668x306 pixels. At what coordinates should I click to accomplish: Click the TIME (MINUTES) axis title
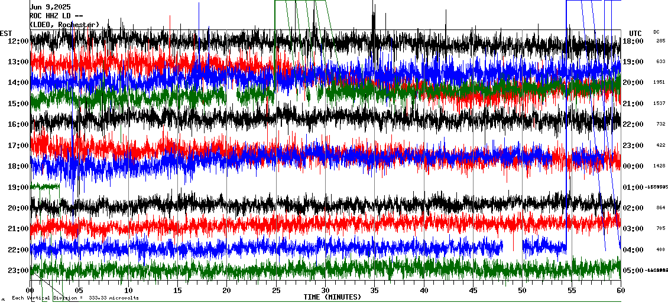[x=332, y=297]
